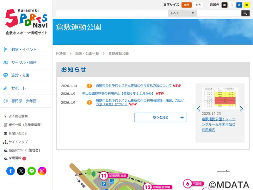Open the X (Twitter) social icon
The height and width of the screenshot is (190, 253).
pyautogui.click(x=21, y=171)
